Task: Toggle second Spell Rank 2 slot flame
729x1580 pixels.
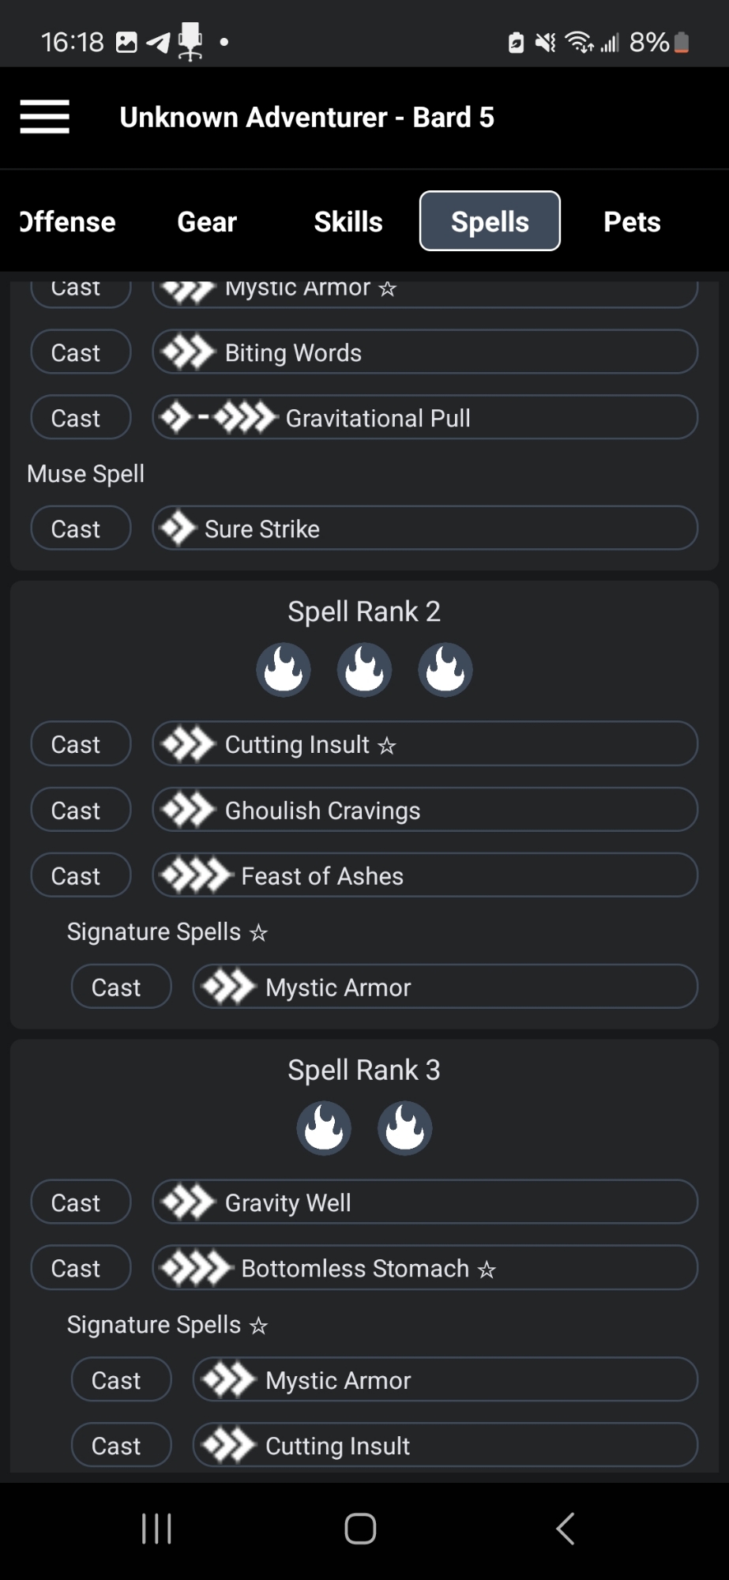Action: pyautogui.click(x=364, y=670)
